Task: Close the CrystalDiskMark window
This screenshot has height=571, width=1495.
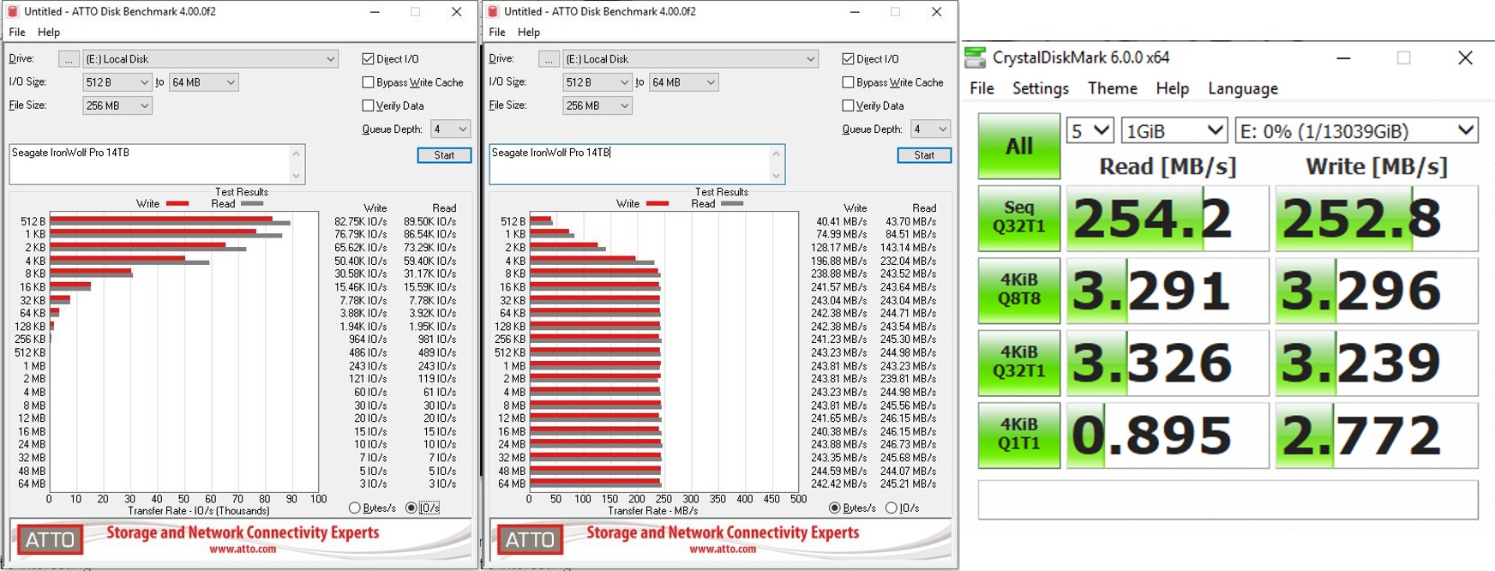Action: click(x=1465, y=57)
